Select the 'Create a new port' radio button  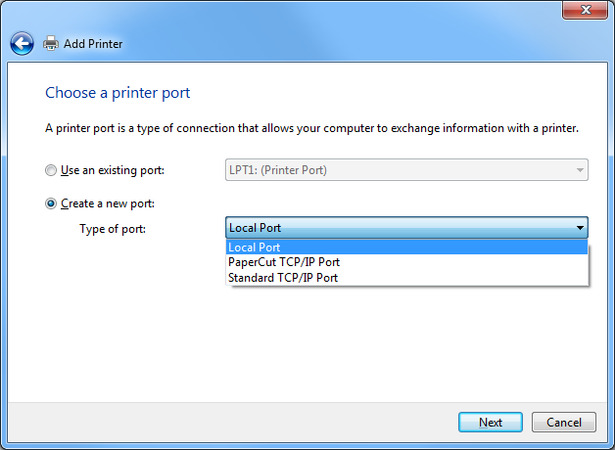[51, 203]
